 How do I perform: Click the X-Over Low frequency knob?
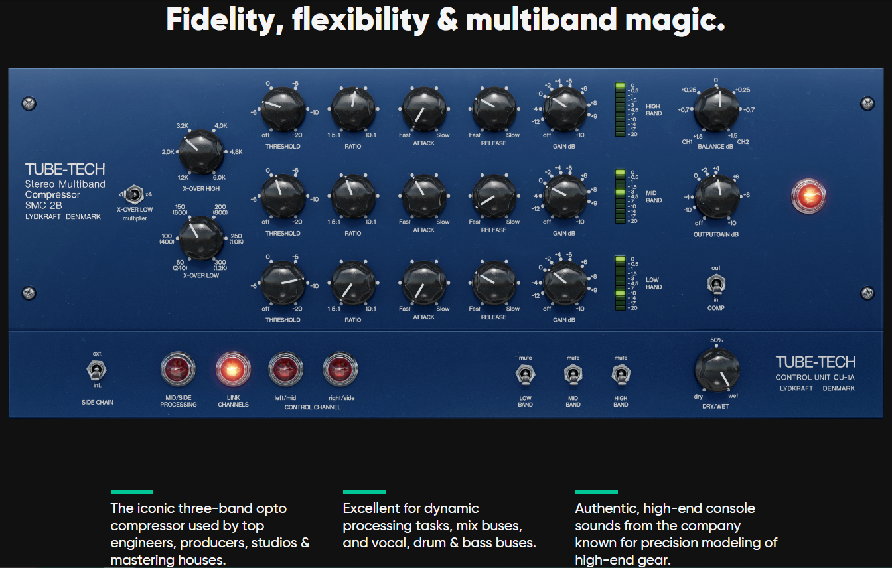201,238
